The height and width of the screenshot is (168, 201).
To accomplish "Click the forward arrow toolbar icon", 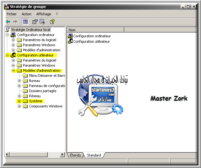I will tap(15, 22).
